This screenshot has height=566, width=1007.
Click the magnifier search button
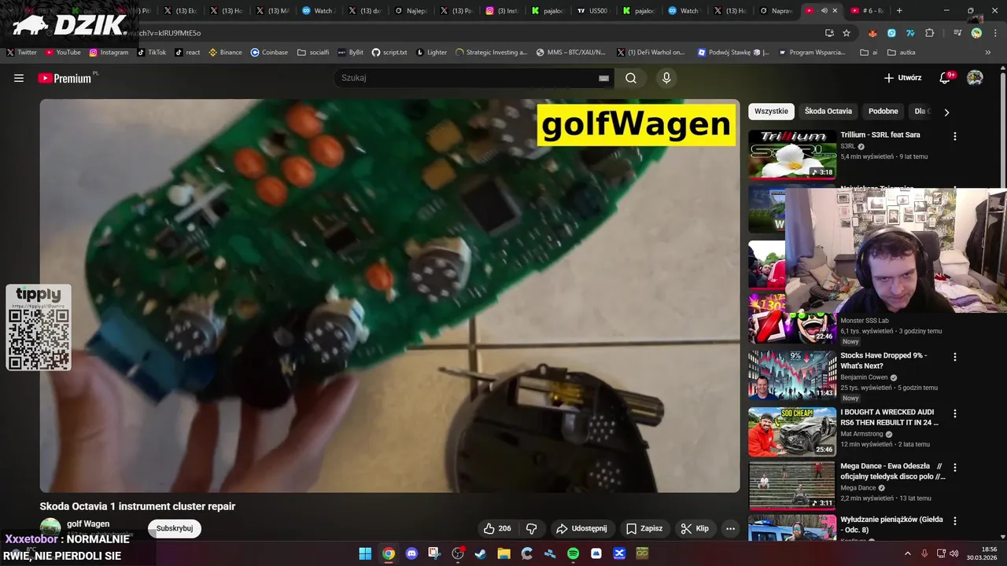coord(631,78)
